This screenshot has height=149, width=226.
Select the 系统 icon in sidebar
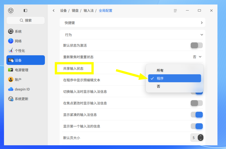tap(11, 31)
